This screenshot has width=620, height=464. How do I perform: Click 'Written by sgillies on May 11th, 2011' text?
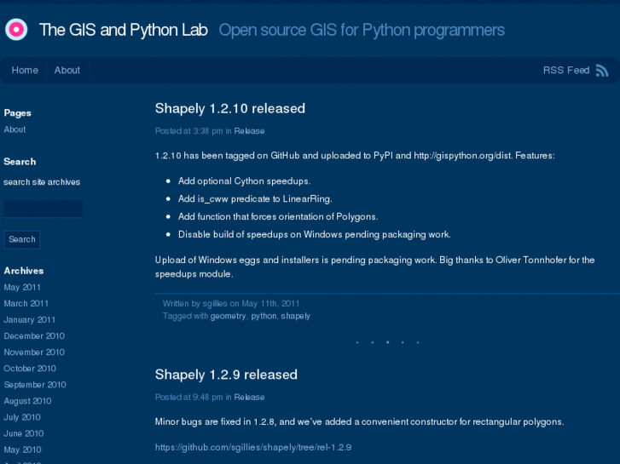coord(231,304)
